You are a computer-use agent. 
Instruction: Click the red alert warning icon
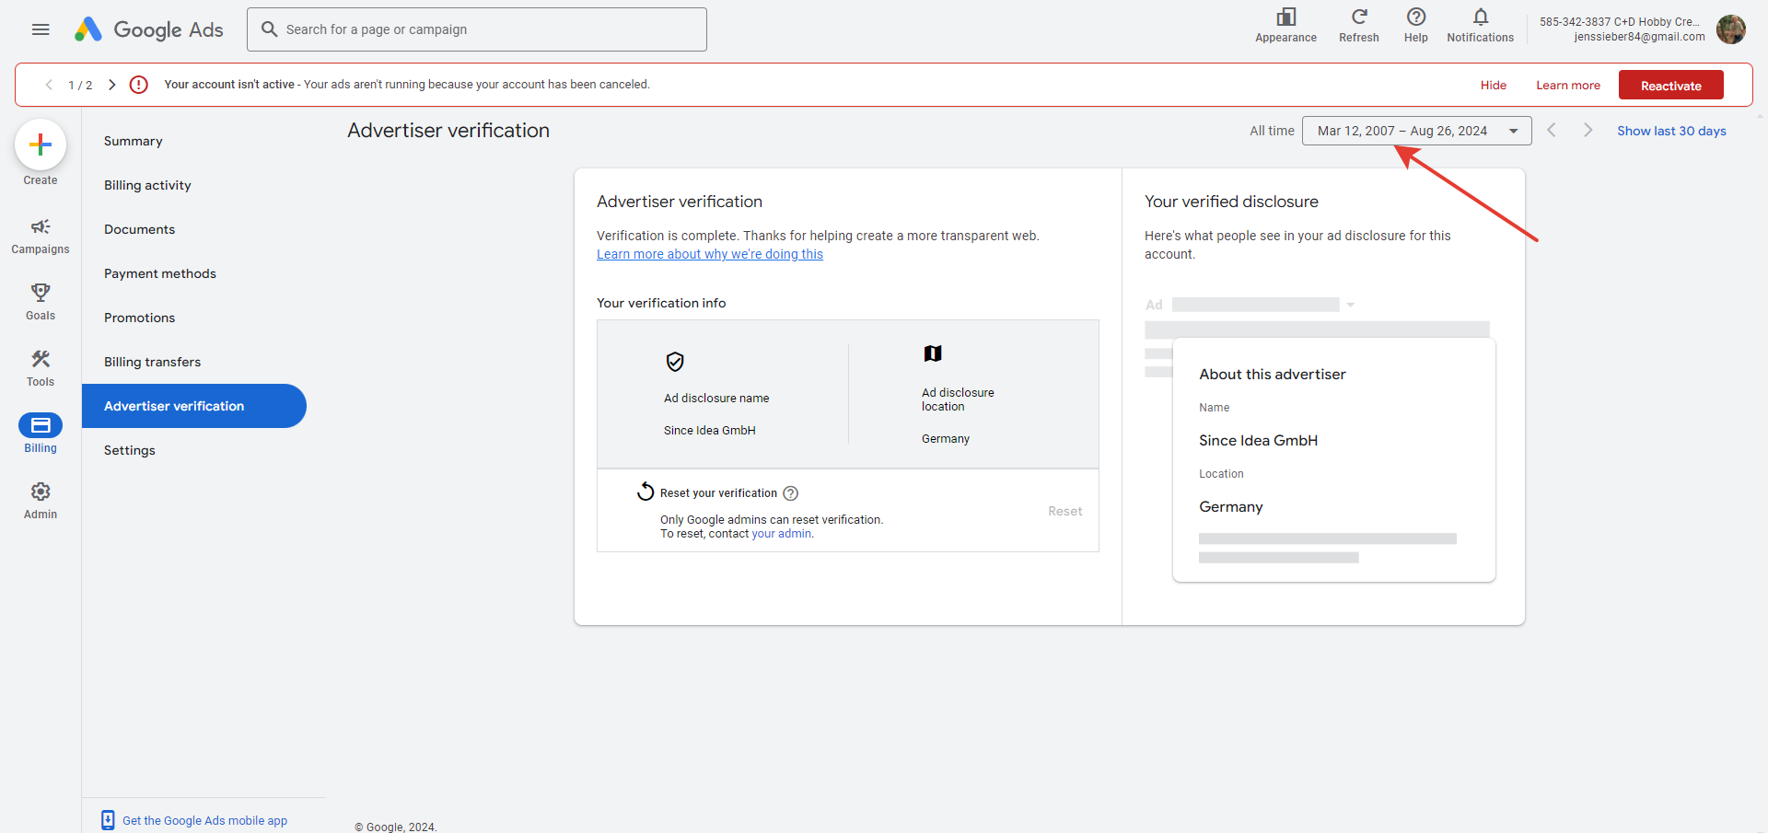click(139, 85)
